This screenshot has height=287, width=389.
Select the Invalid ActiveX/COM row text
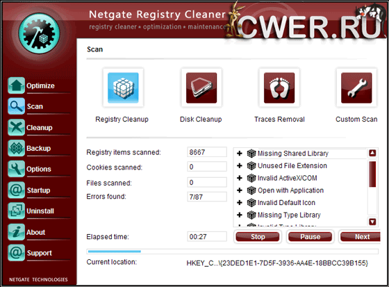288,178
